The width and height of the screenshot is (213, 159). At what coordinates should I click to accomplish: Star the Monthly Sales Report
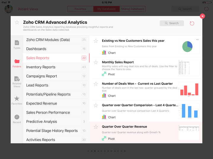pos(96,62)
